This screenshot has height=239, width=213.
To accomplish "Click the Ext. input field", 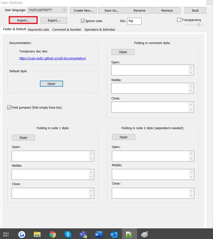I will (x=134, y=21).
